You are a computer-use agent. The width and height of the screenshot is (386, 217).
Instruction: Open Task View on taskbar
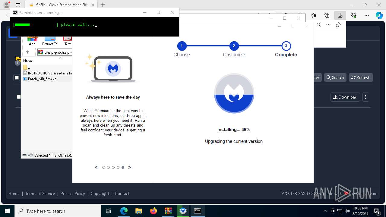[109, 211]
